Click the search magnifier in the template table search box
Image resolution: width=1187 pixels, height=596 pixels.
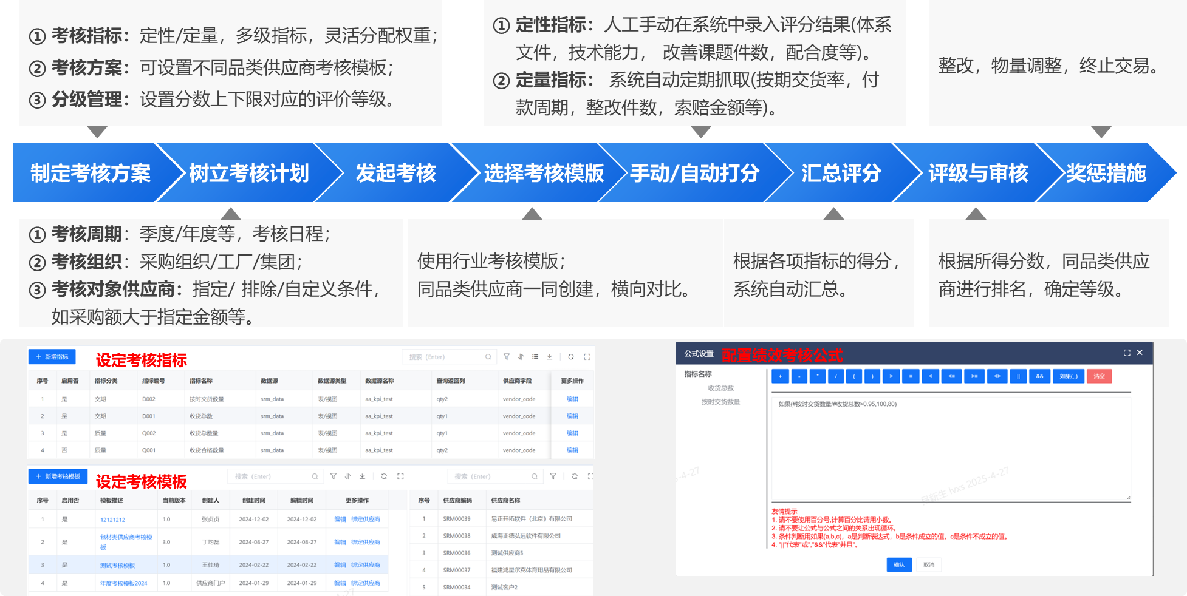pos(316,476)
